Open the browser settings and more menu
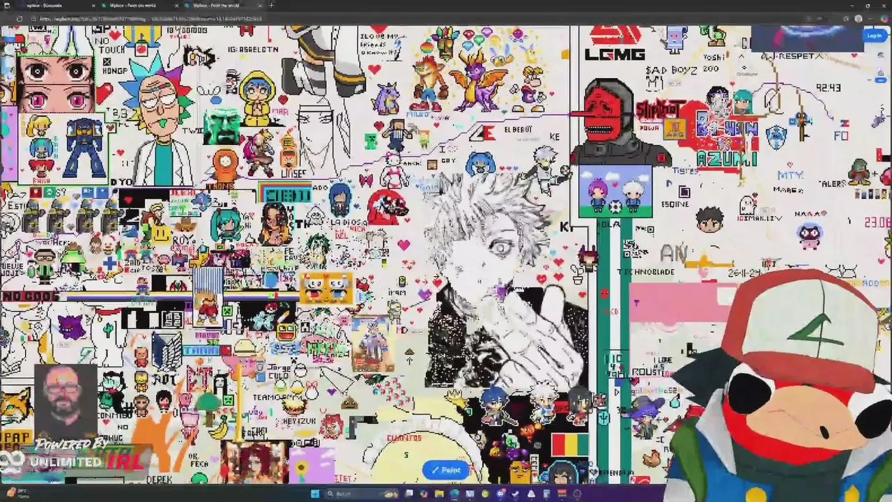 click(x=871, y=19)
